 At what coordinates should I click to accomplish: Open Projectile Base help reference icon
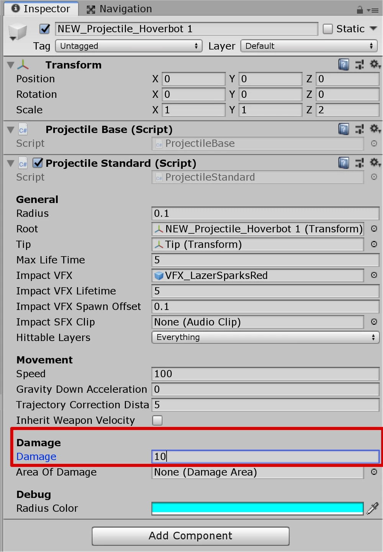coord(344,129)
